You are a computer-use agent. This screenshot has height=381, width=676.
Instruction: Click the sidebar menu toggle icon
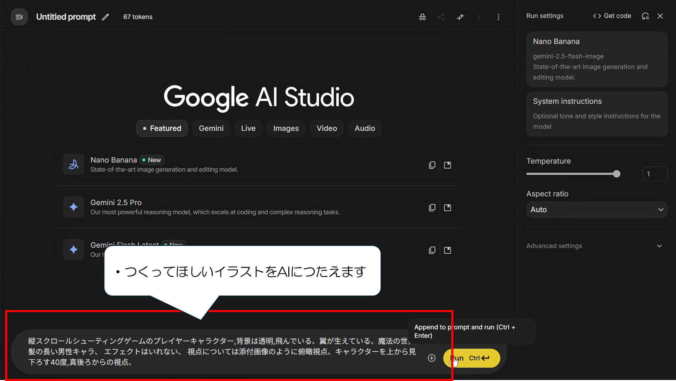pos(19,17)
